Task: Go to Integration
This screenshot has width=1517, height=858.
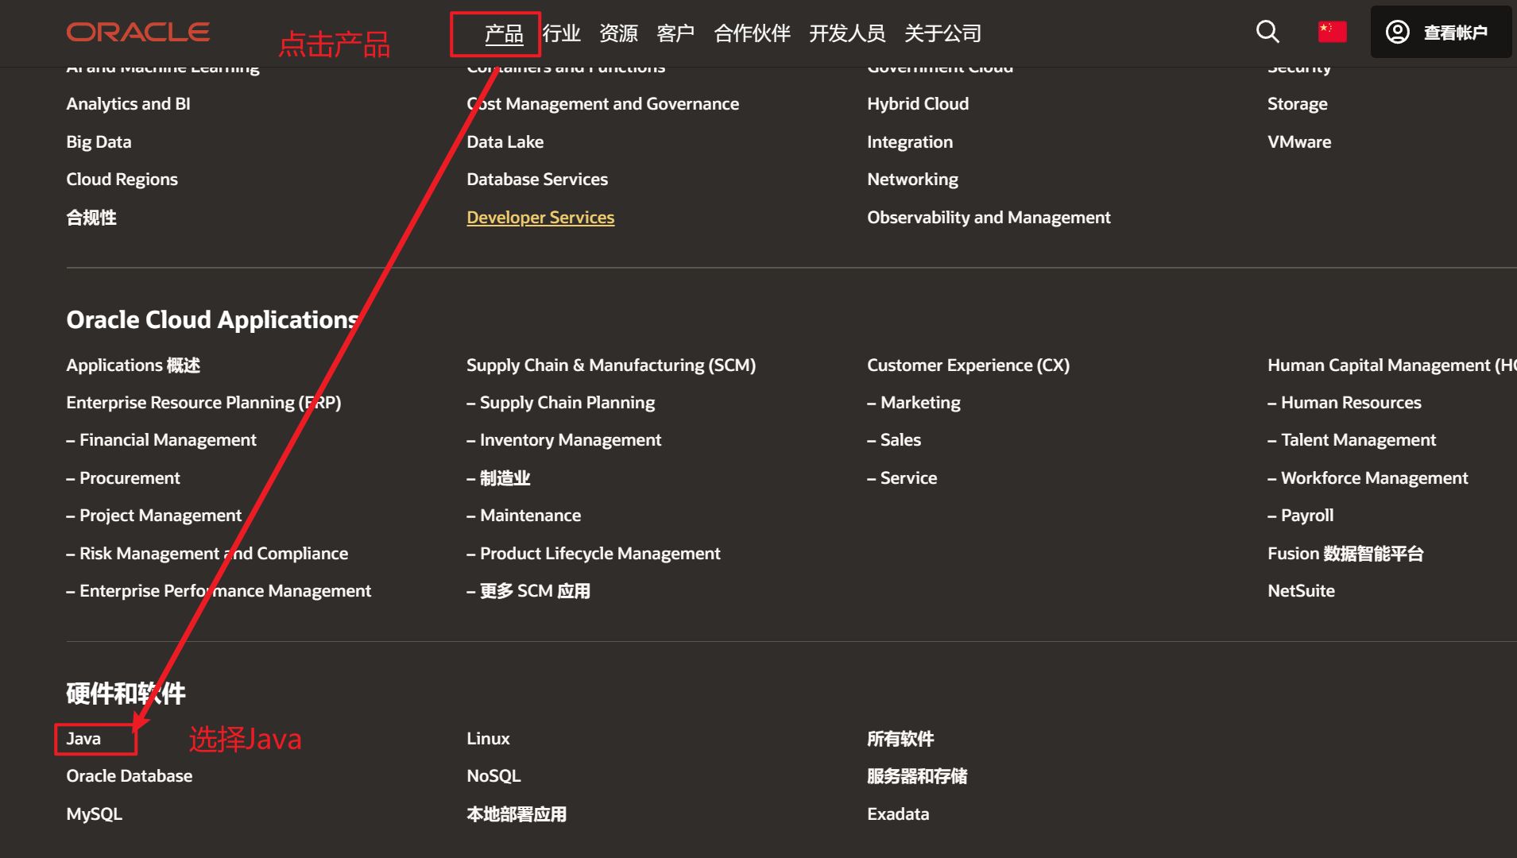Action: click(910, 142)
